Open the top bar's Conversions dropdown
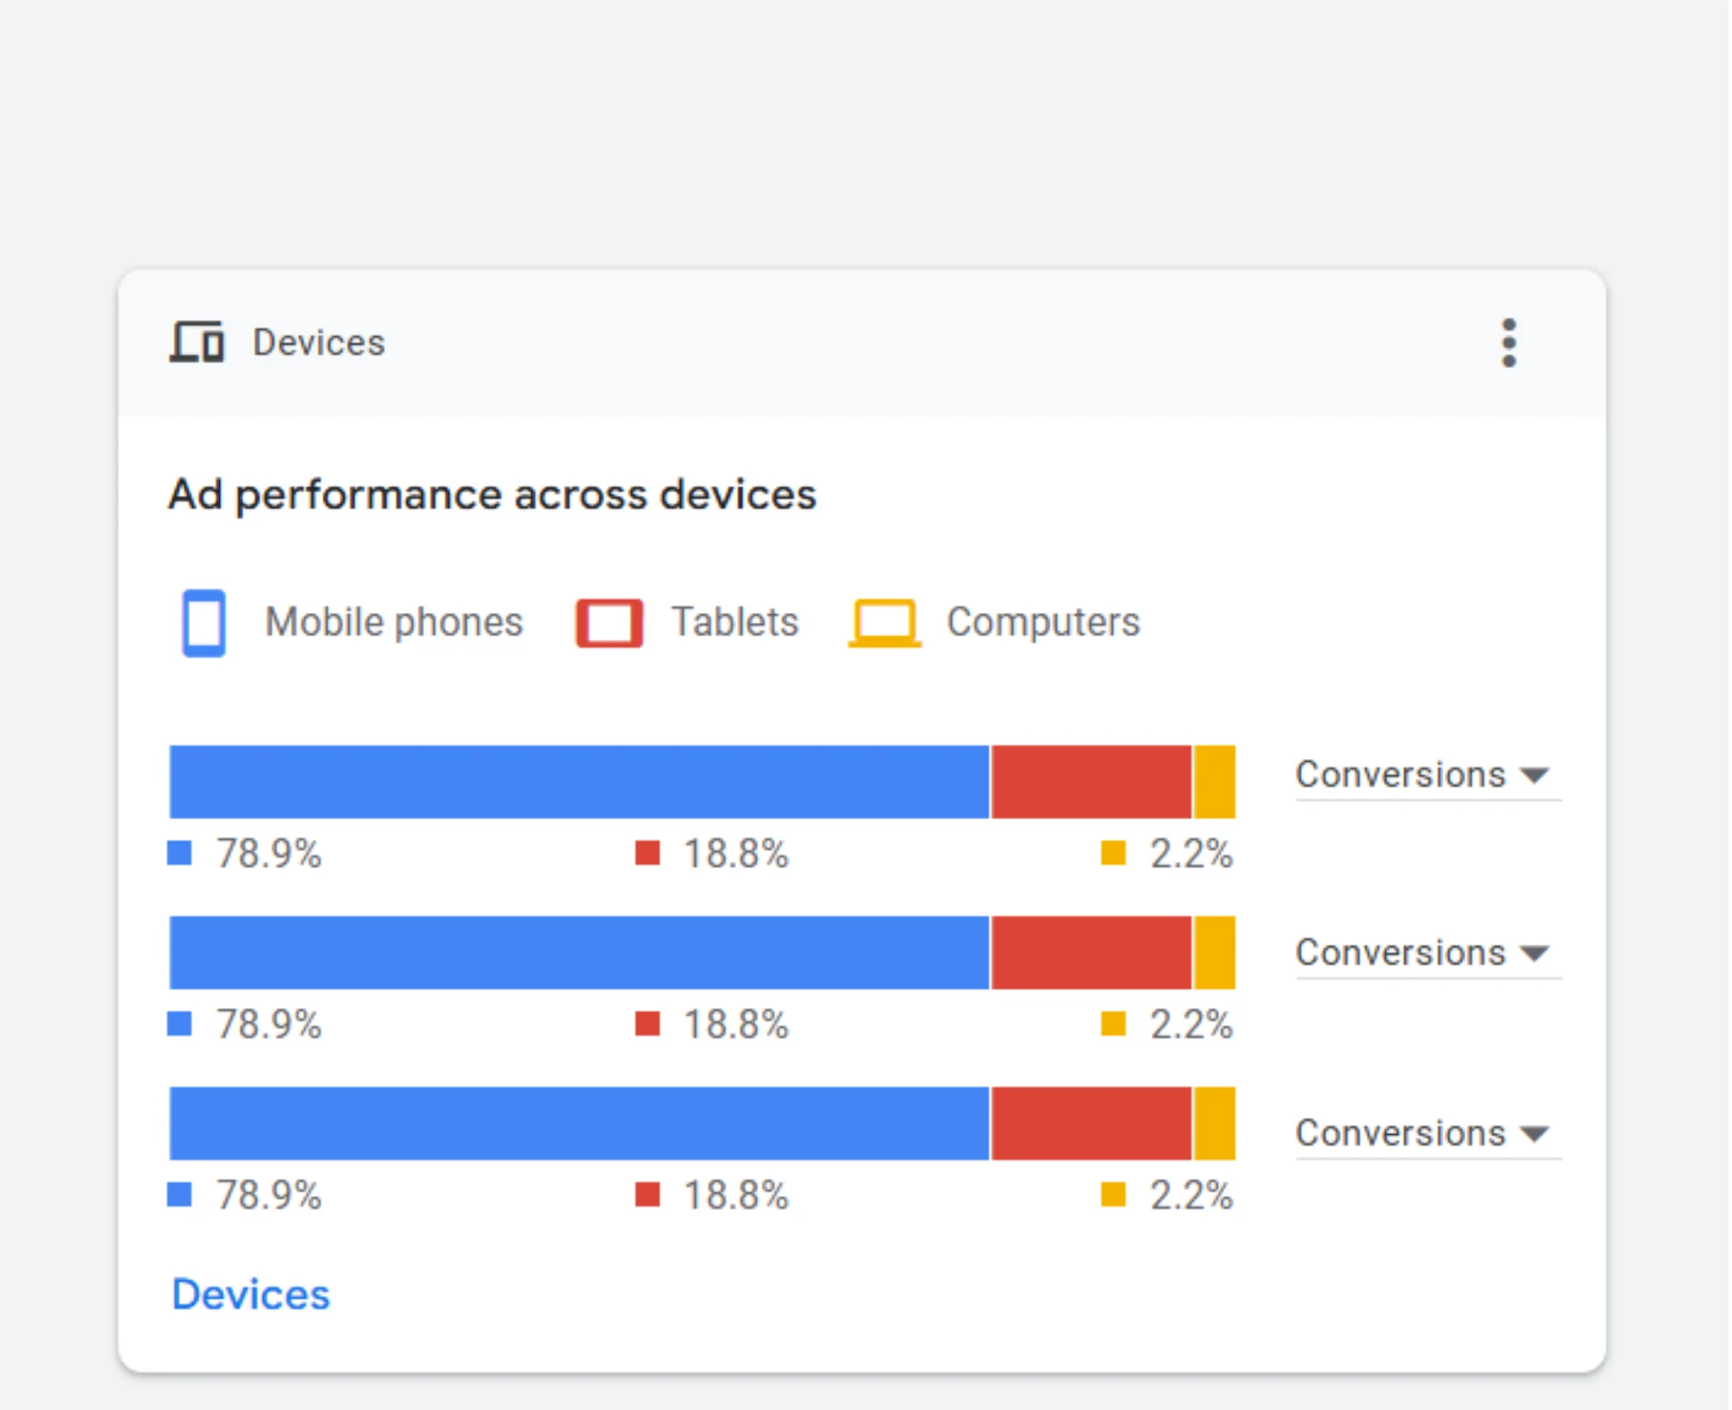This screenshot has height=1410, width=1732. click(1426, 775)
